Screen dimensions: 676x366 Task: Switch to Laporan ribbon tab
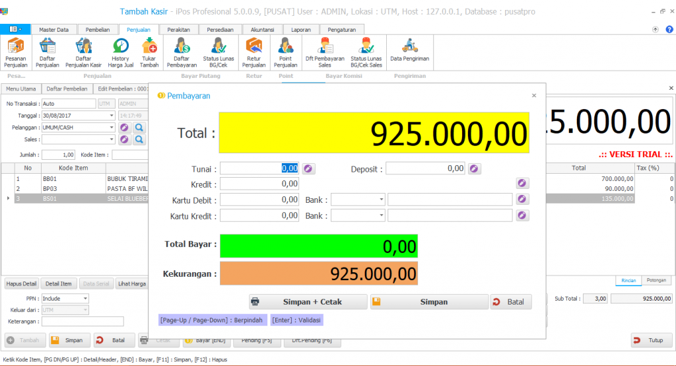click(301, 30)
